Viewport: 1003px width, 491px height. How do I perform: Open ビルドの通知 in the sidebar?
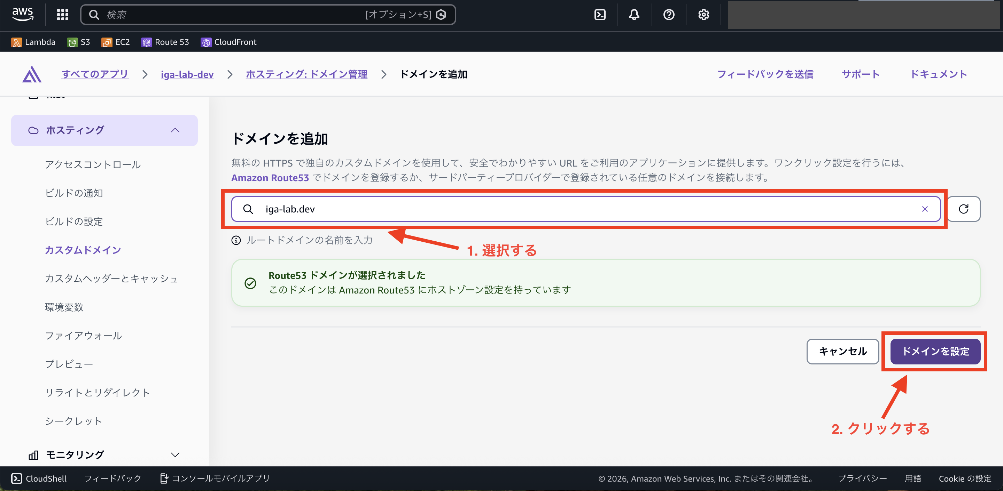(74, 193)
